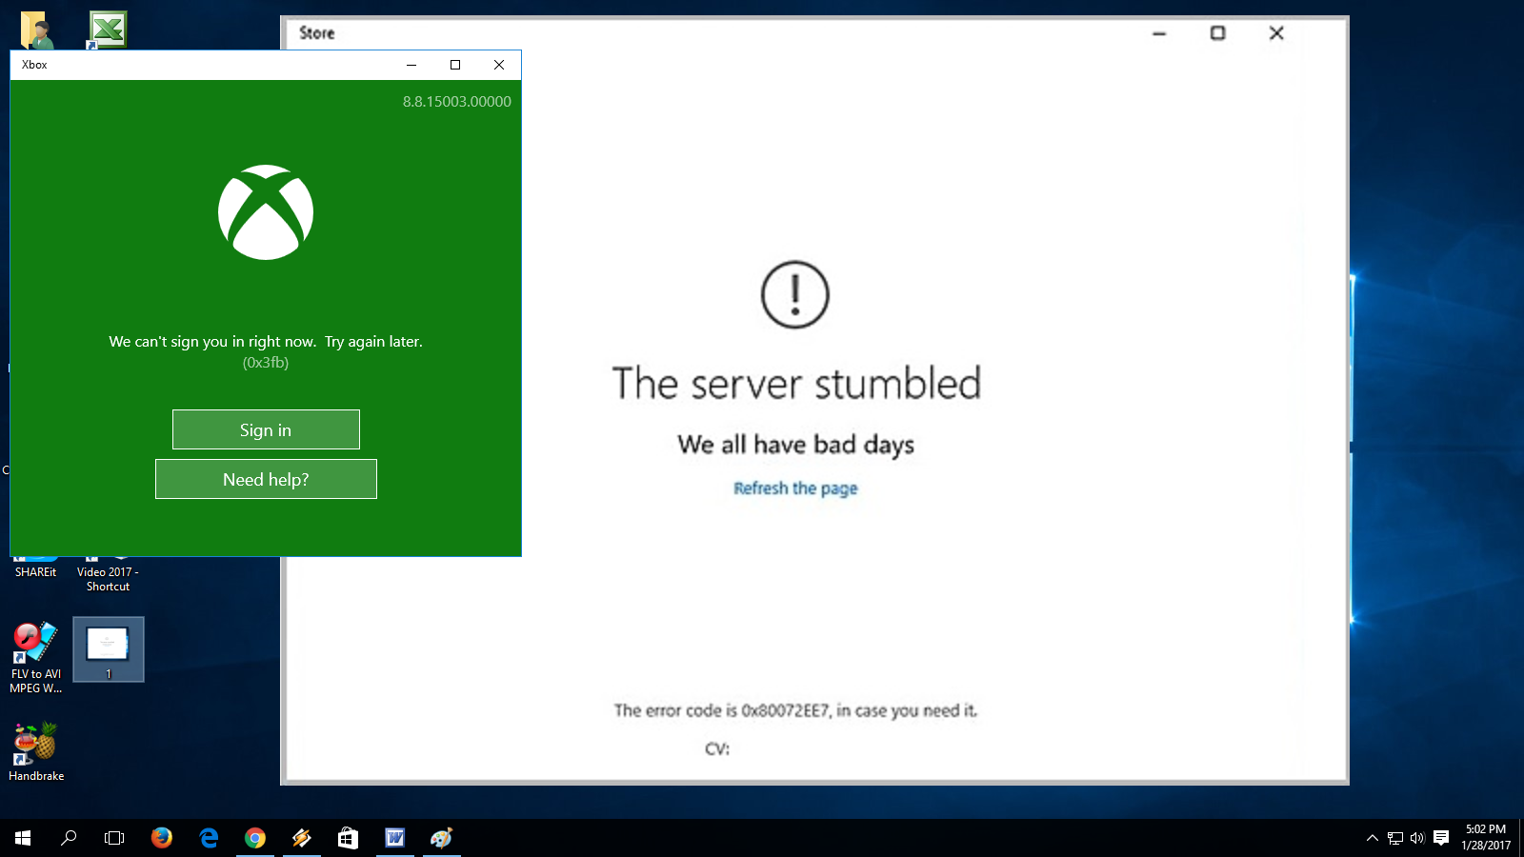This screenshot has width=1524, height=857.
Task: Open Task View from taskbar
Action: (x=114, y=838)
